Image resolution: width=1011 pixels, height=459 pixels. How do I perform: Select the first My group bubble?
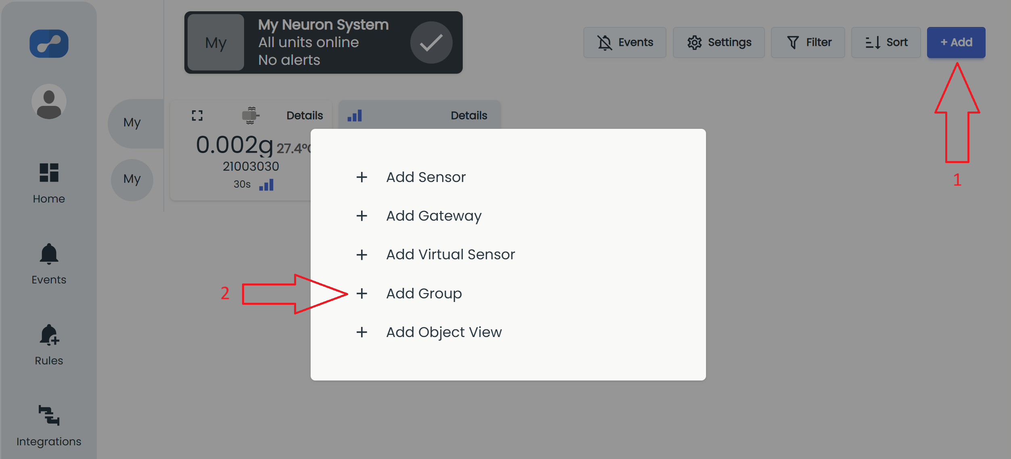[135, 123]
